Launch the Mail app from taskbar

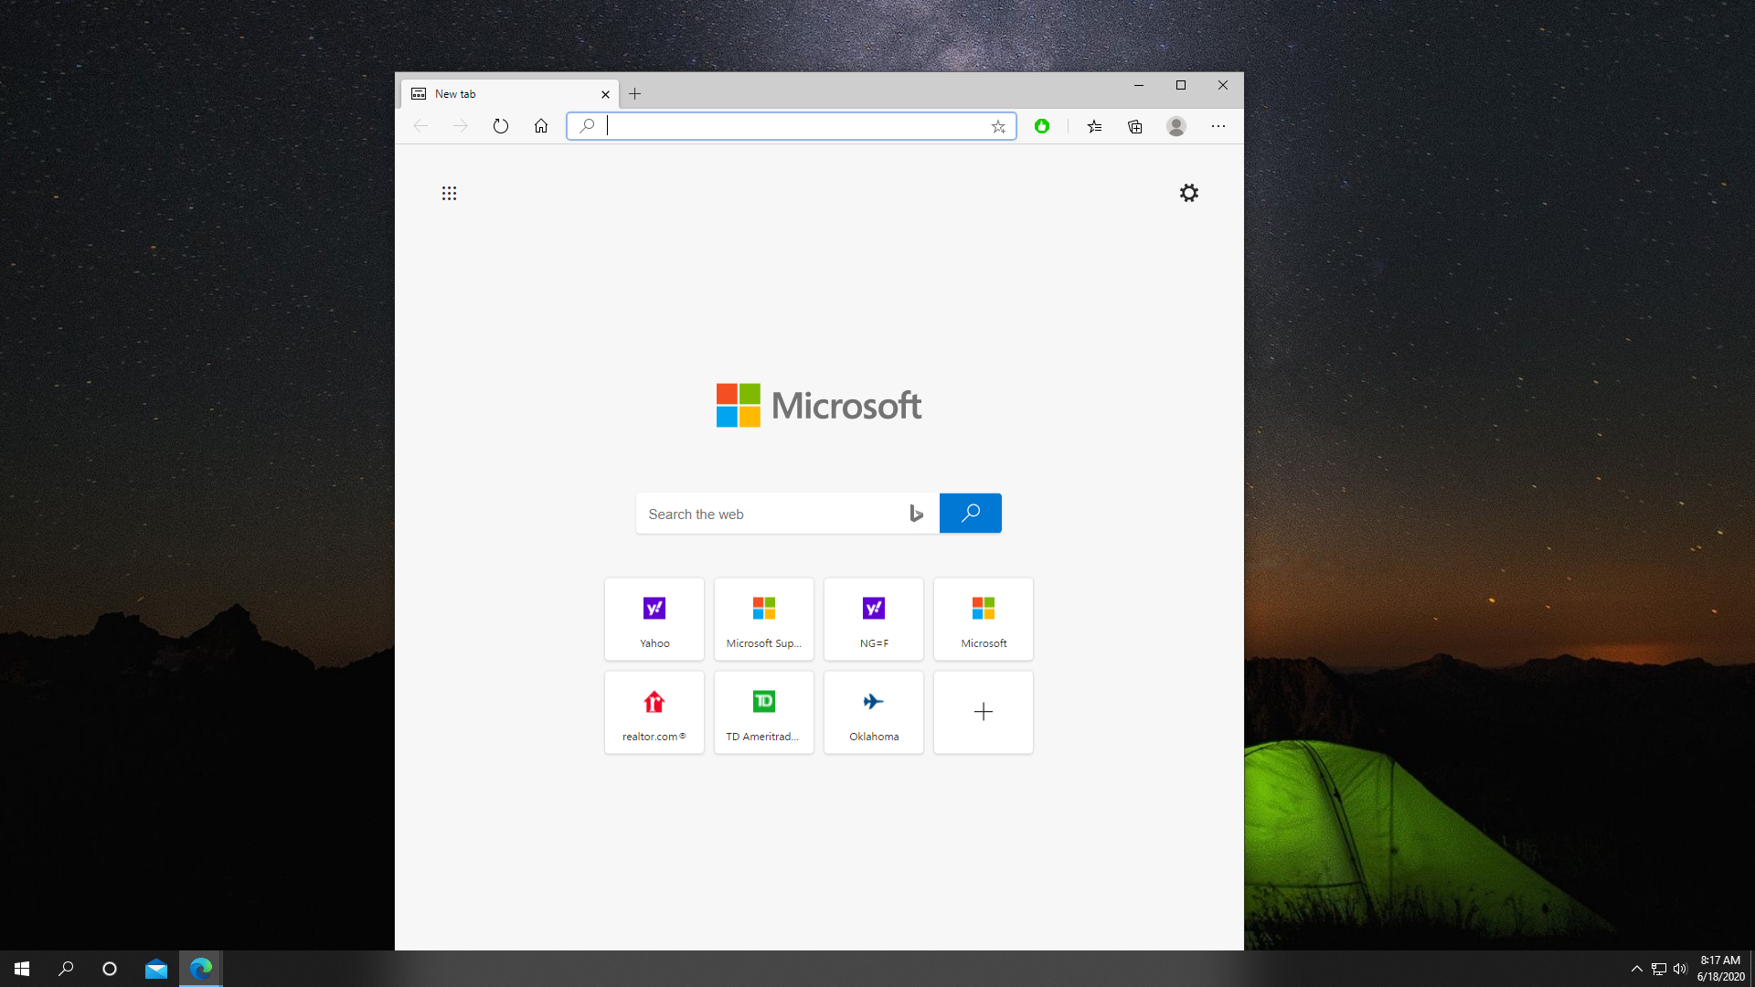(156, 969)
